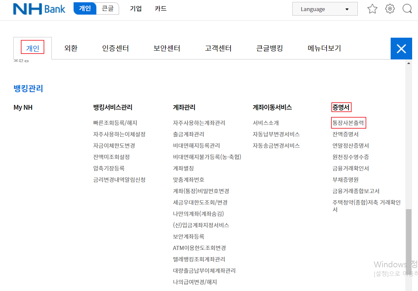Open 뱅킹서비스관리 heading link
This screenshot has height=291, width=418.
pos(113,107)
